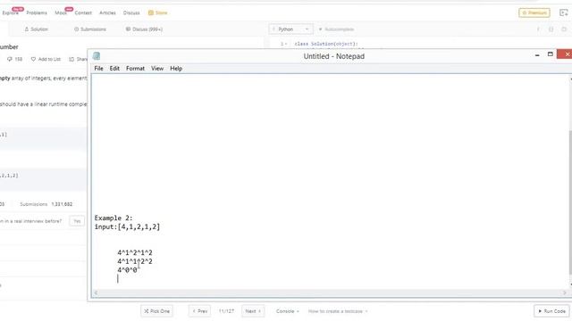Close the Notepad window

(x=566, y=53)
